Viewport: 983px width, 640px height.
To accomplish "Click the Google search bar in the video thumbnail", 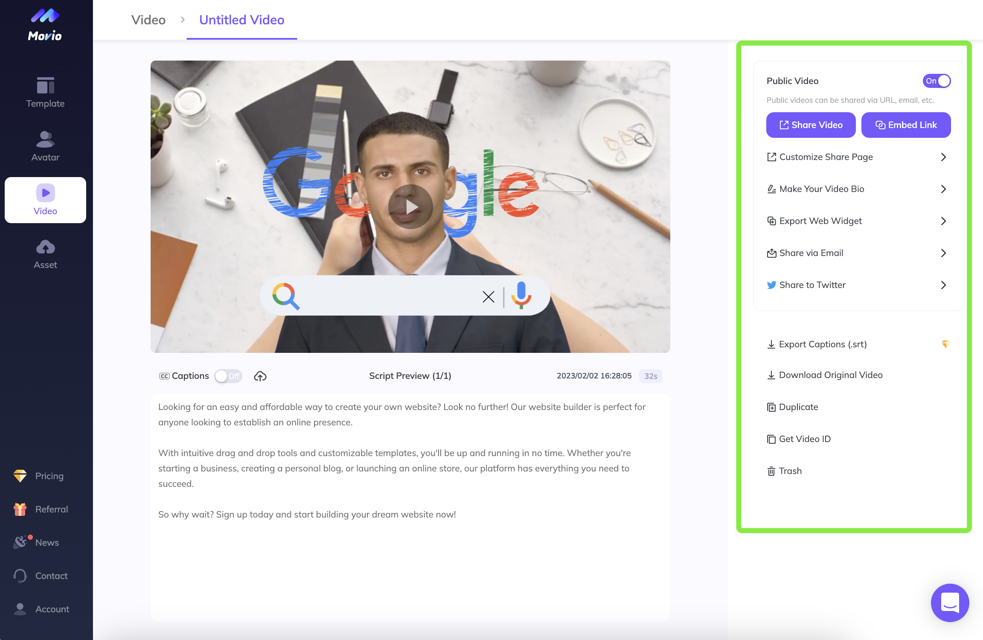I will click(x=405, y=295).
